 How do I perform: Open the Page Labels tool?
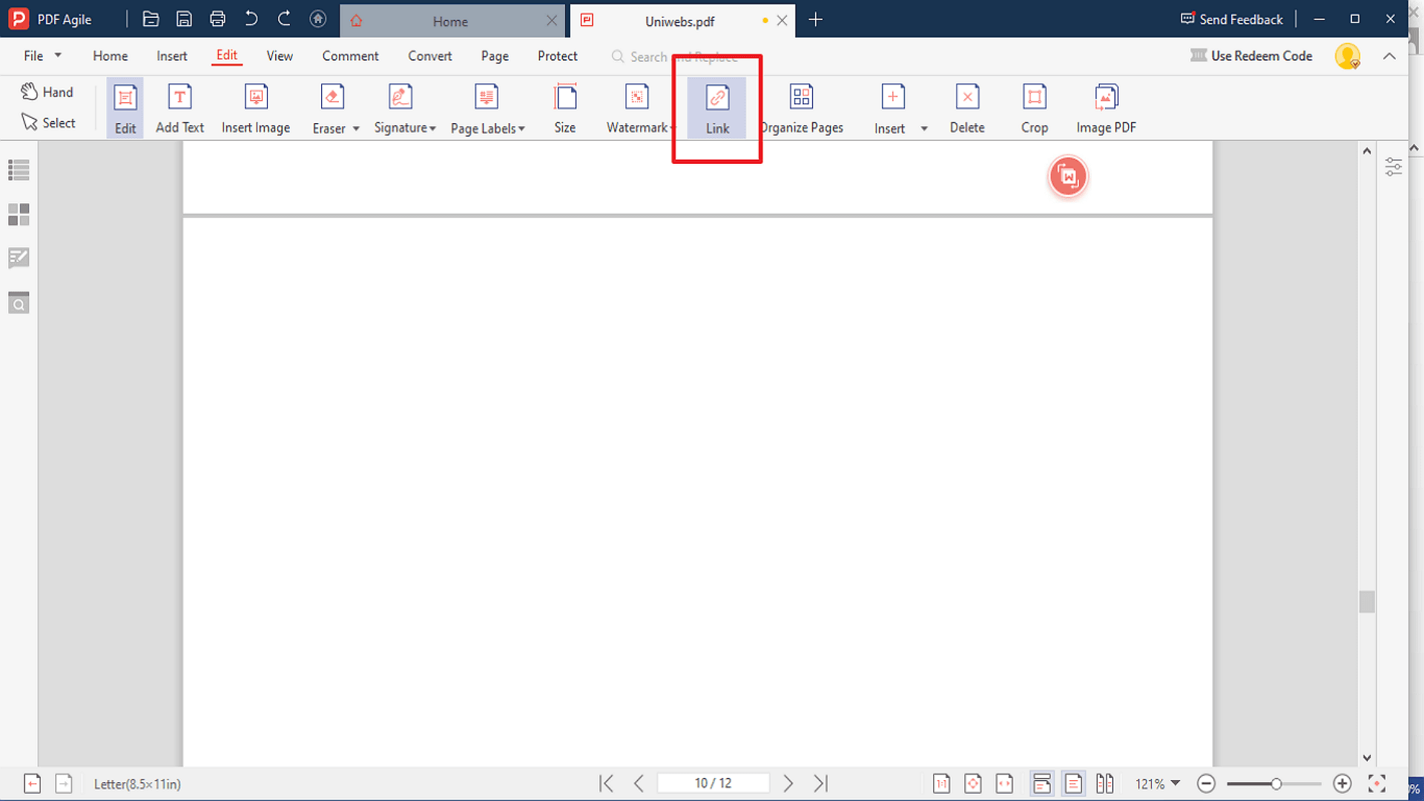484,108
